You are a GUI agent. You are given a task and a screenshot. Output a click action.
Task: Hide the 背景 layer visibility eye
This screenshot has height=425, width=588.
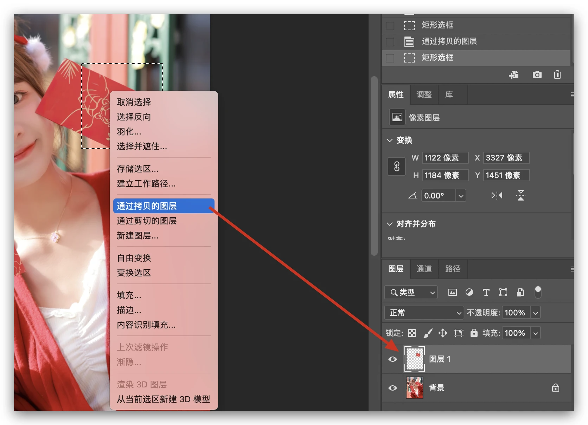pos(392,388)
